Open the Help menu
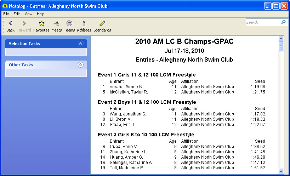The height and width of the screenshot is (176, 290). 41,14
